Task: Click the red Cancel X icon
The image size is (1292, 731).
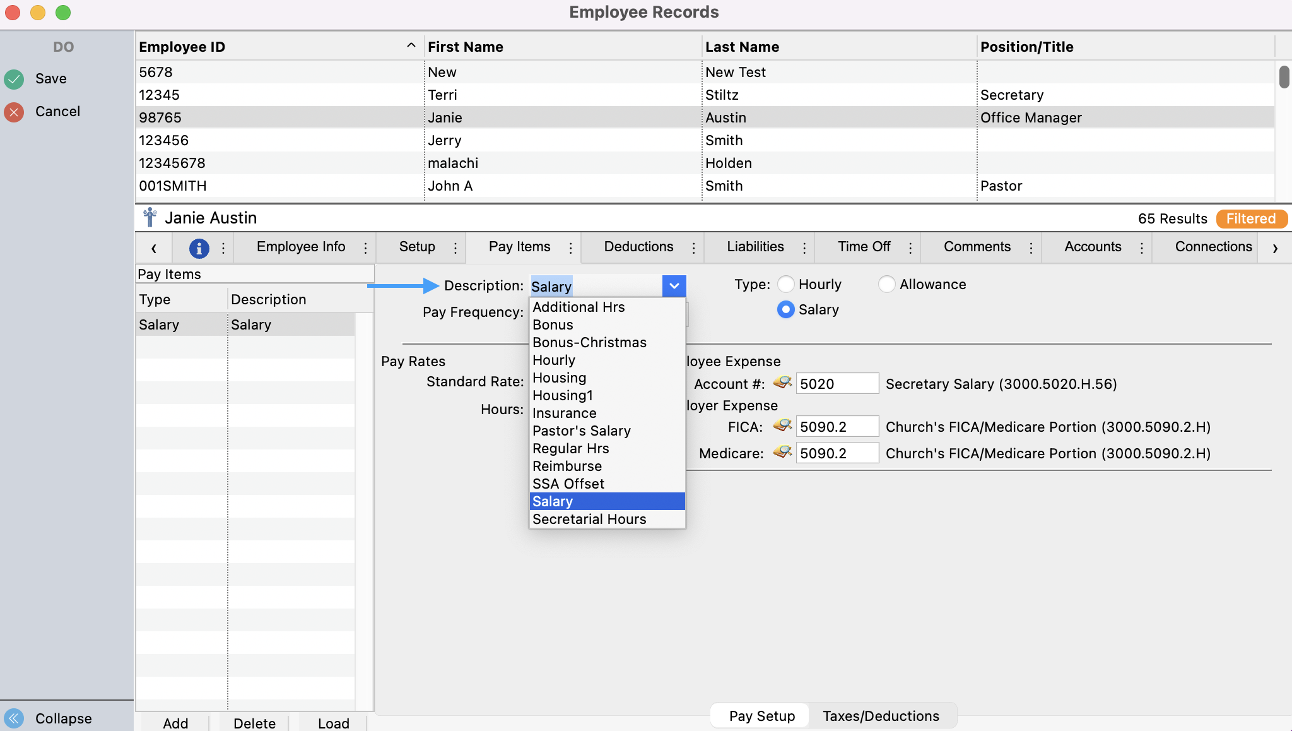Action: (x=14, y=112)
